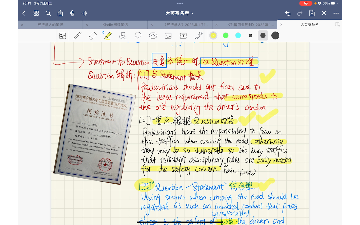Pick the medium stroke size dot
This screenshot has width=360, height=225.
pyautogui.click(x=263, y=35)
